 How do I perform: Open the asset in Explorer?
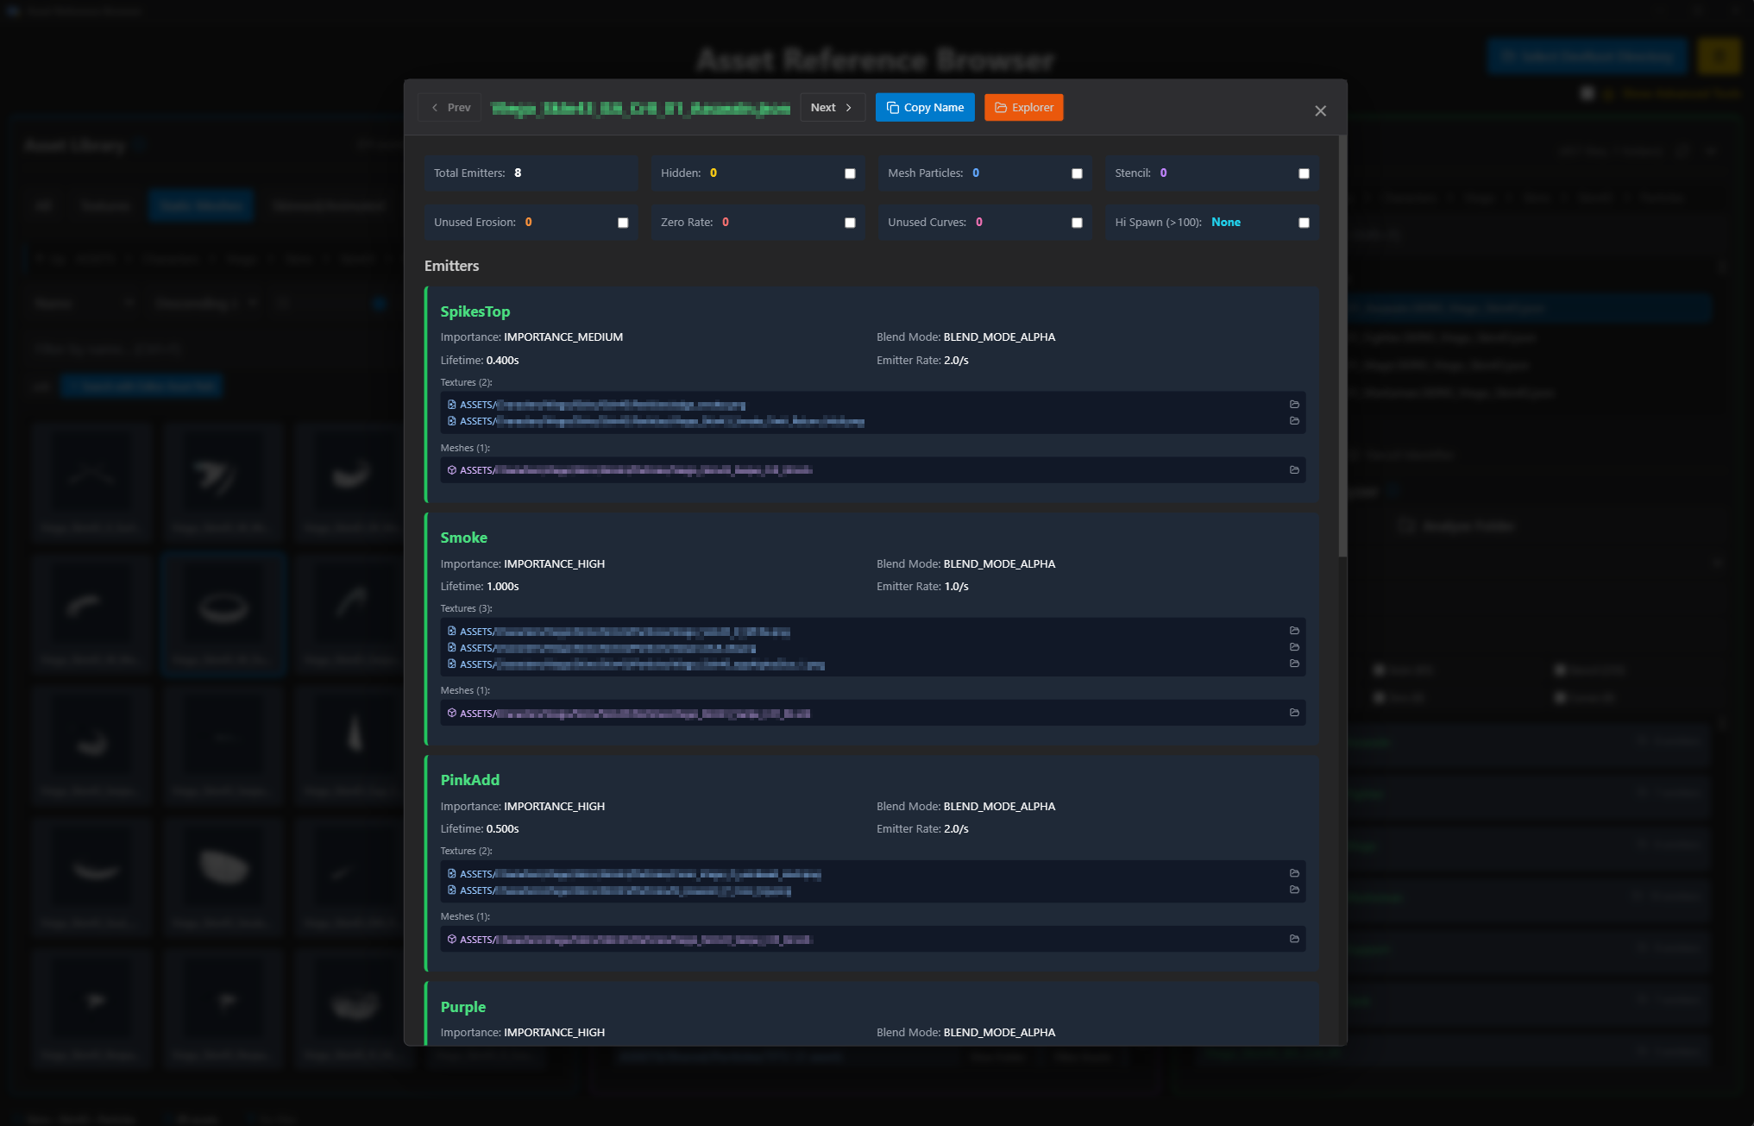pyautogui.click(x=1023, y=107)
